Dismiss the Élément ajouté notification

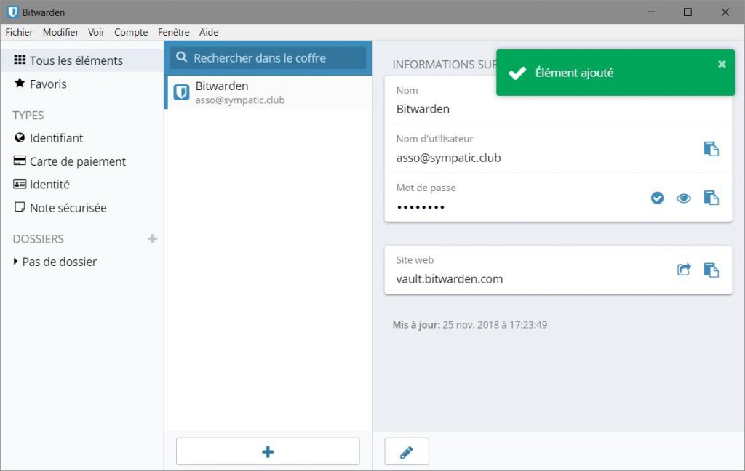coord(722,64)
